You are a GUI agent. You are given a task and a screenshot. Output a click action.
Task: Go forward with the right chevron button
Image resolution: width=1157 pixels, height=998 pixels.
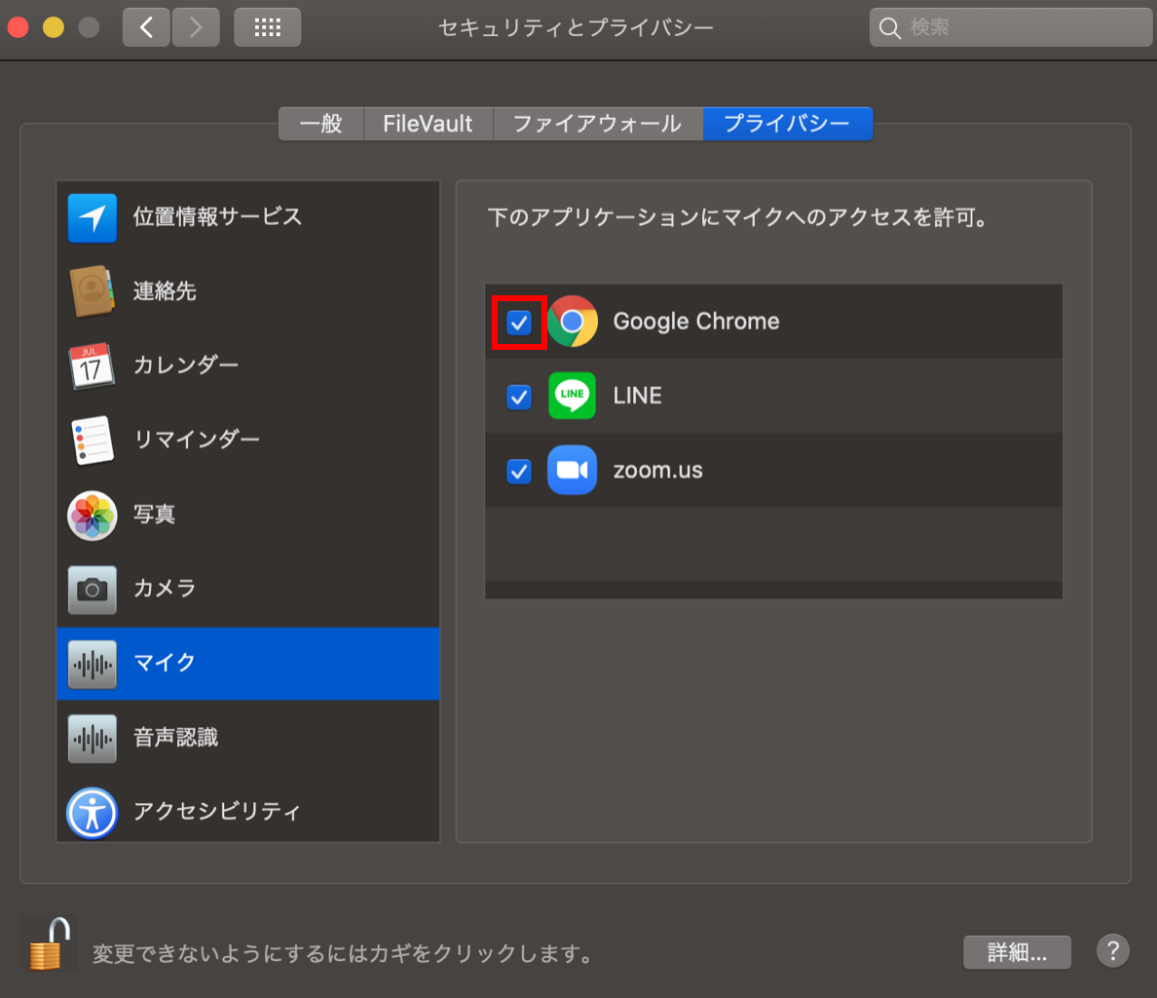(x=196, y=27)
